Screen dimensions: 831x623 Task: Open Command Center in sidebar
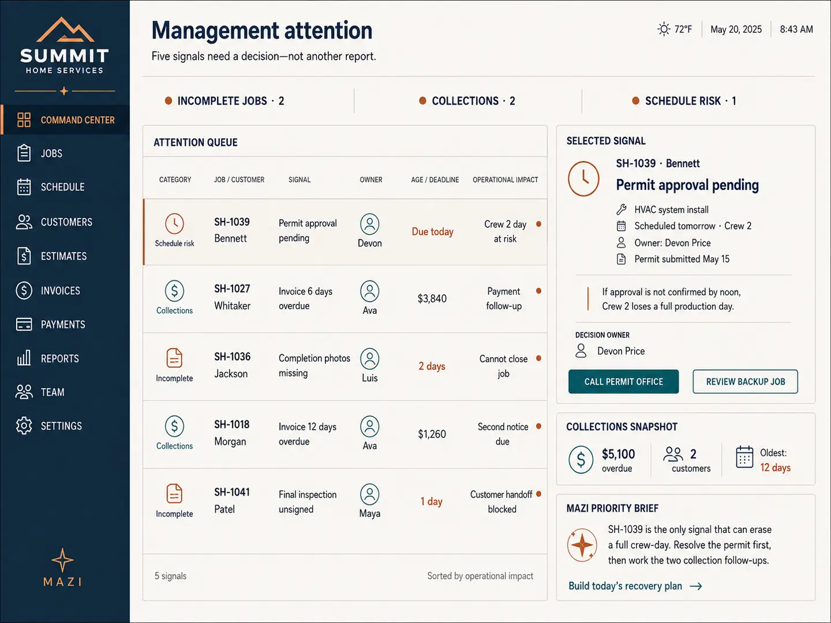coord(65,120)
